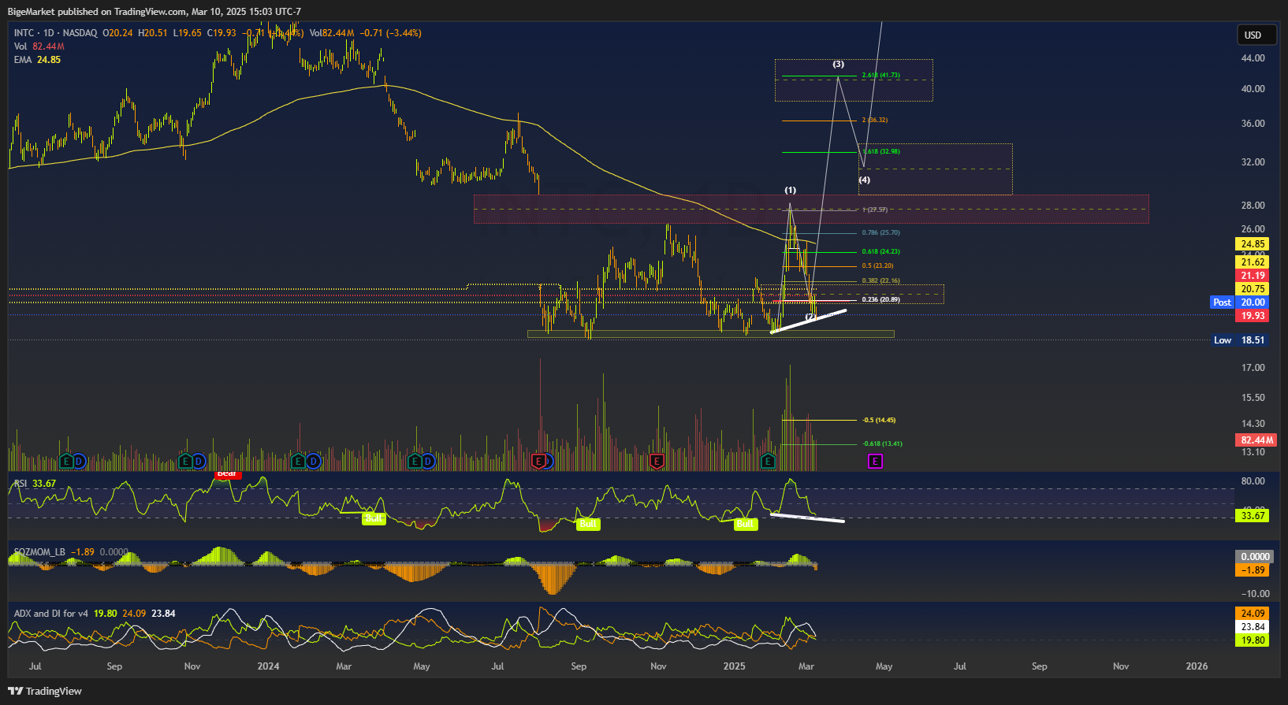Click the Bull label near April 2024 on RSI
The height and width of the screenshot is (705, 1288).
click(374, 518)
